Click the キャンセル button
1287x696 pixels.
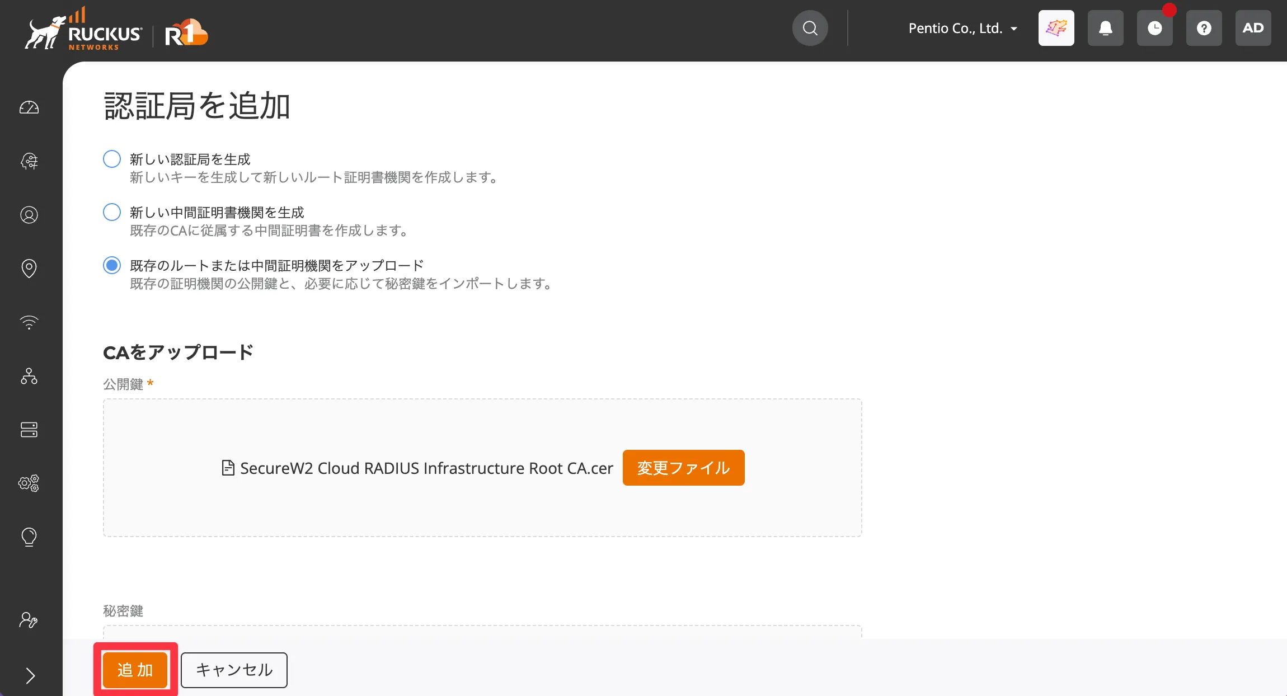234,670
